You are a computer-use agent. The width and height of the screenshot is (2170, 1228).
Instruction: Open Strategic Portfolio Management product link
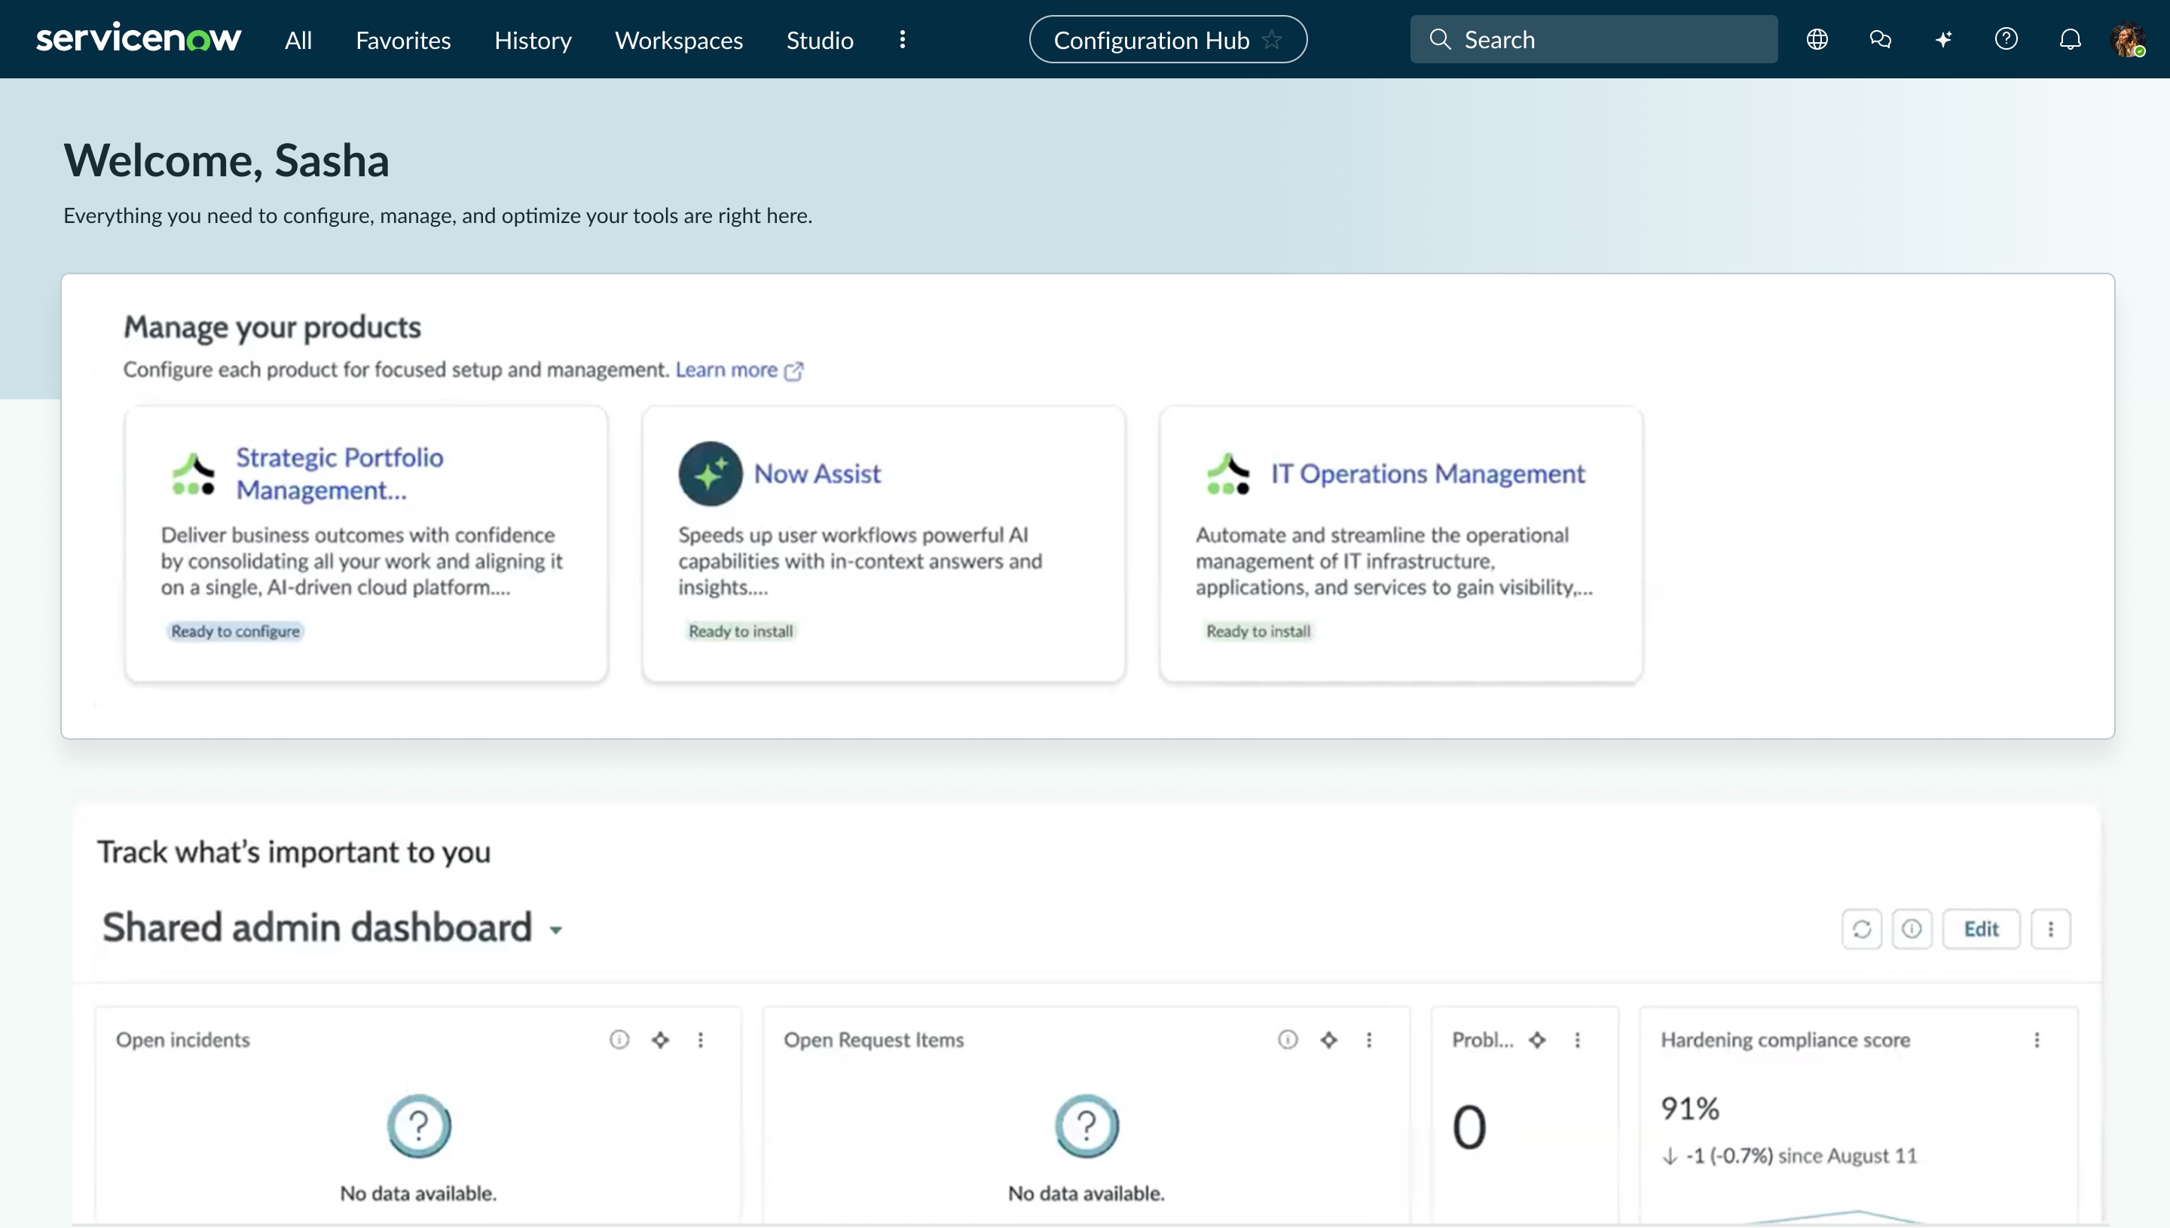point(340,473)
